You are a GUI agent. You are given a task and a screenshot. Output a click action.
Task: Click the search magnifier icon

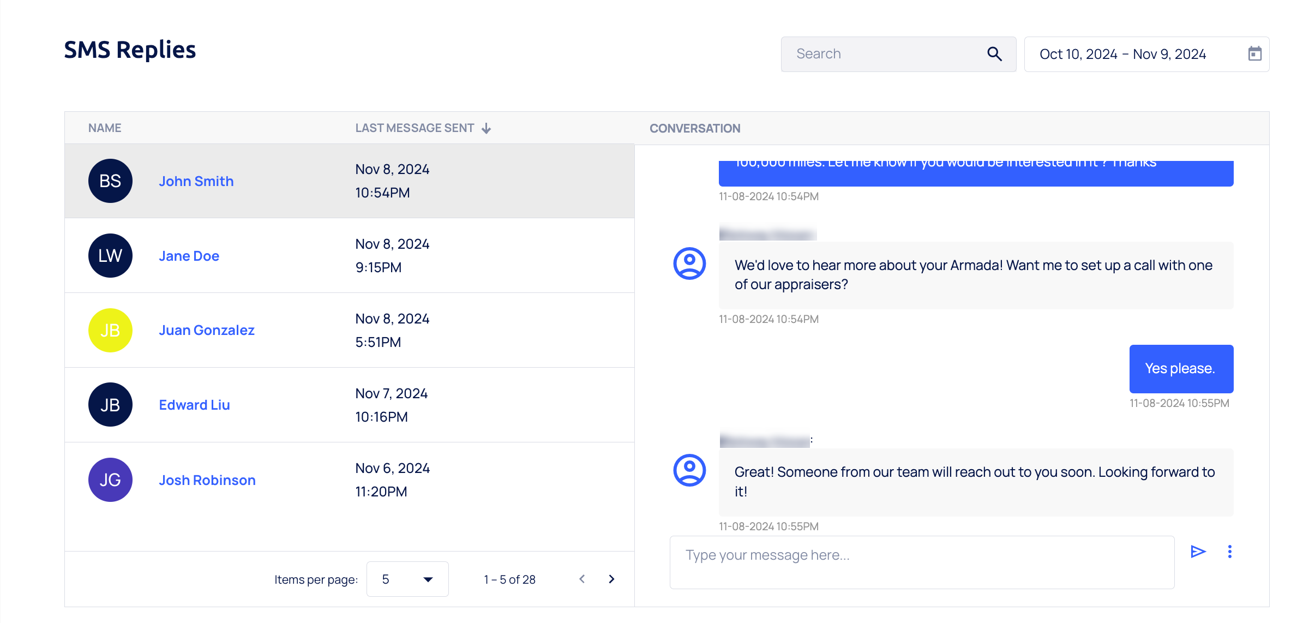(994, 54)
